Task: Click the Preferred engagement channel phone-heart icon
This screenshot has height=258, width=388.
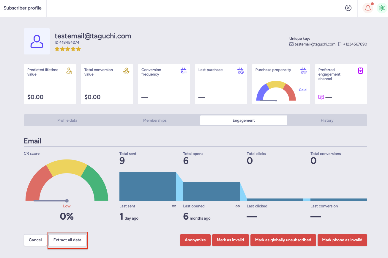Action: point(360,71)
